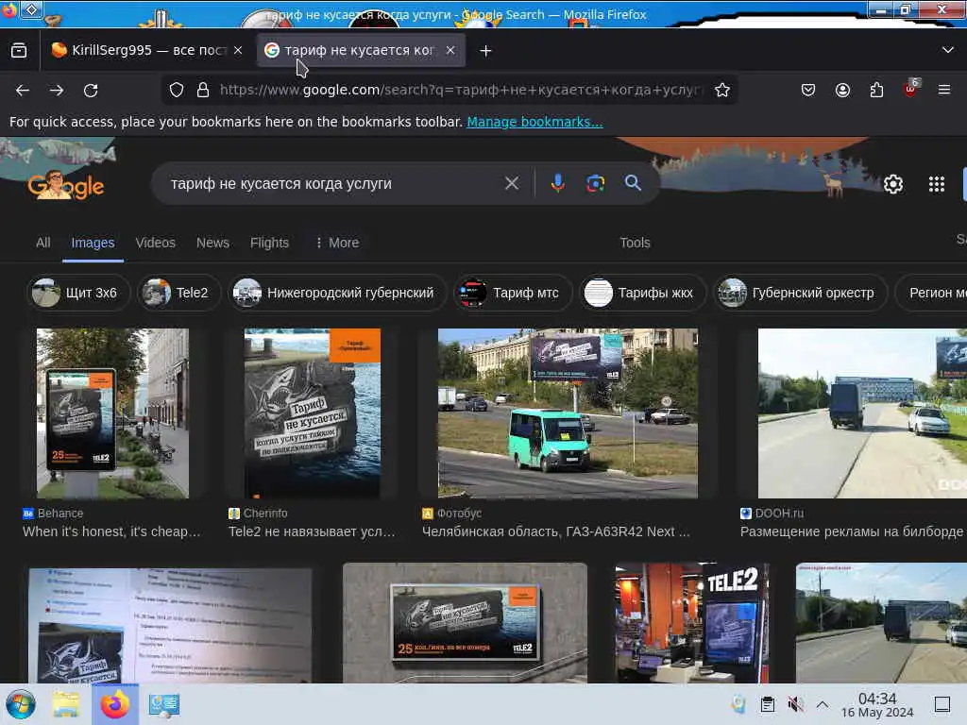This screenshot has width=967, height=725.
Task: Click the forward navigation arrow
Action: 57,91
